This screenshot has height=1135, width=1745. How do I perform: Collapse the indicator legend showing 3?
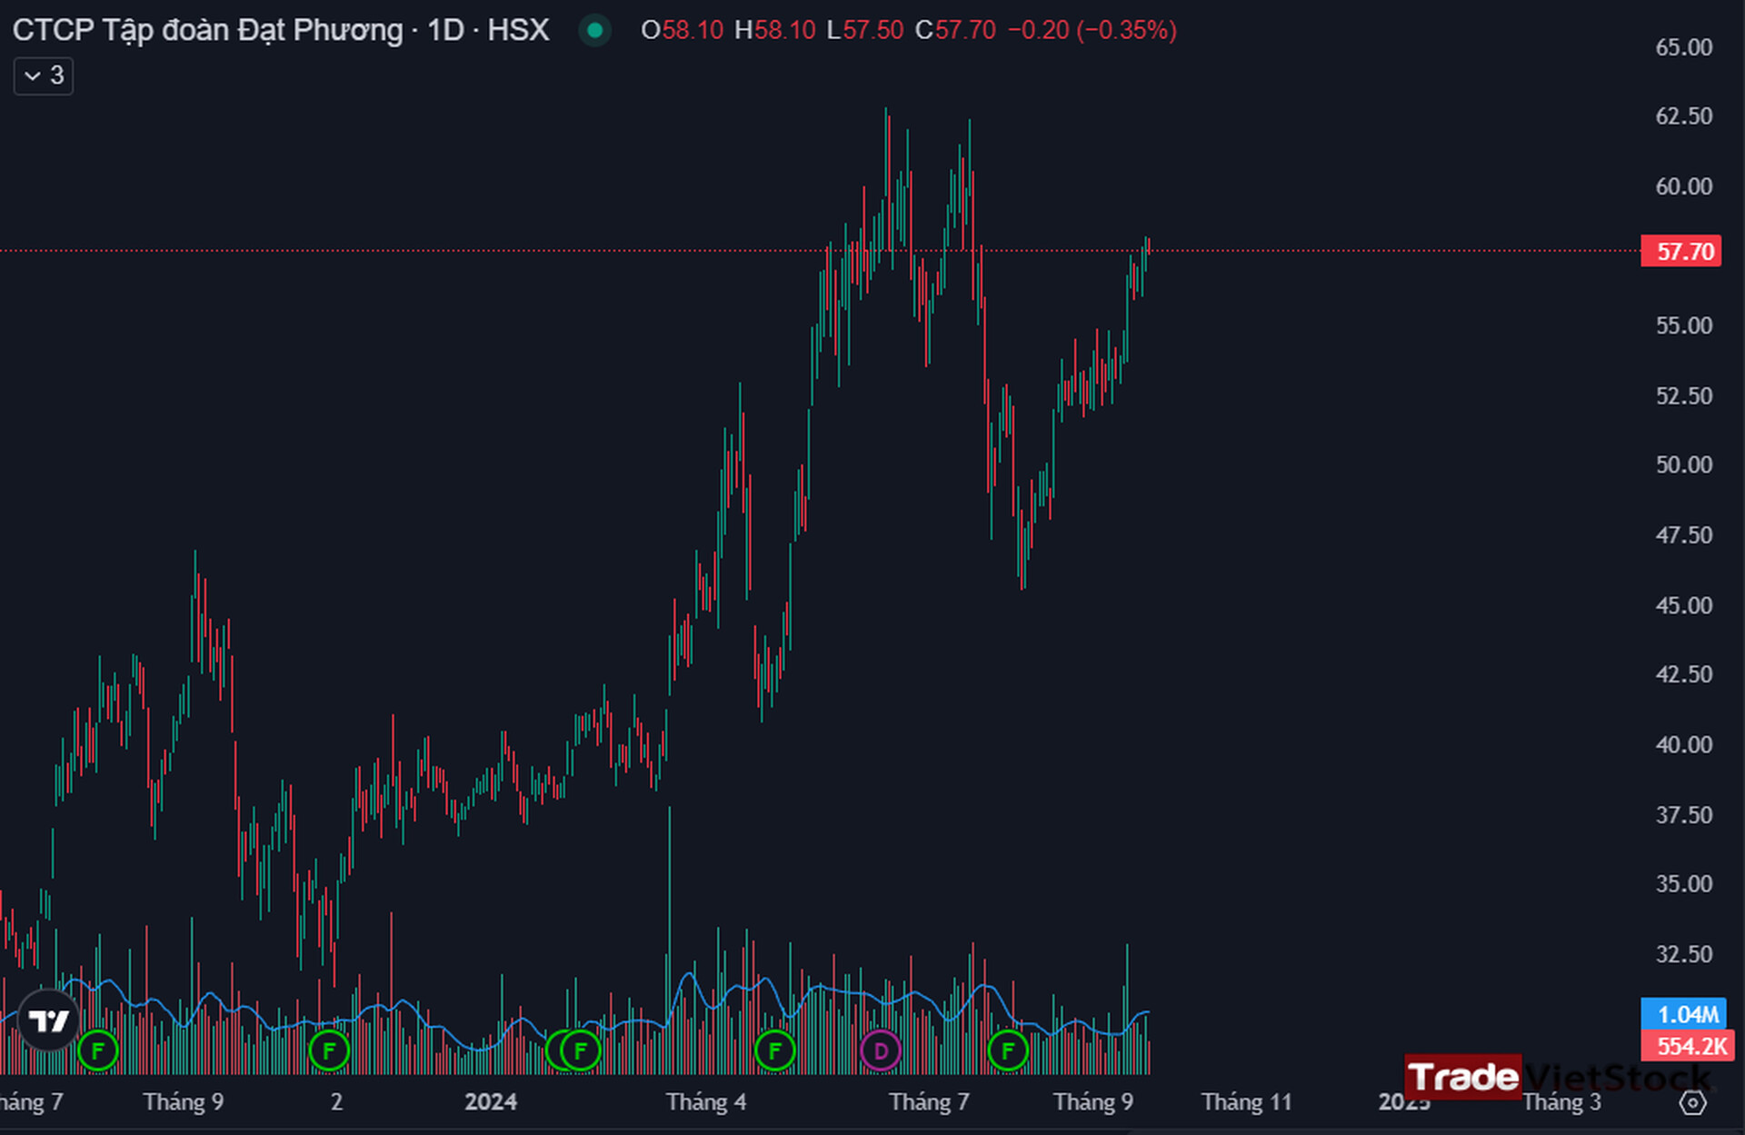pyautogui.click(x=43, y=75)
